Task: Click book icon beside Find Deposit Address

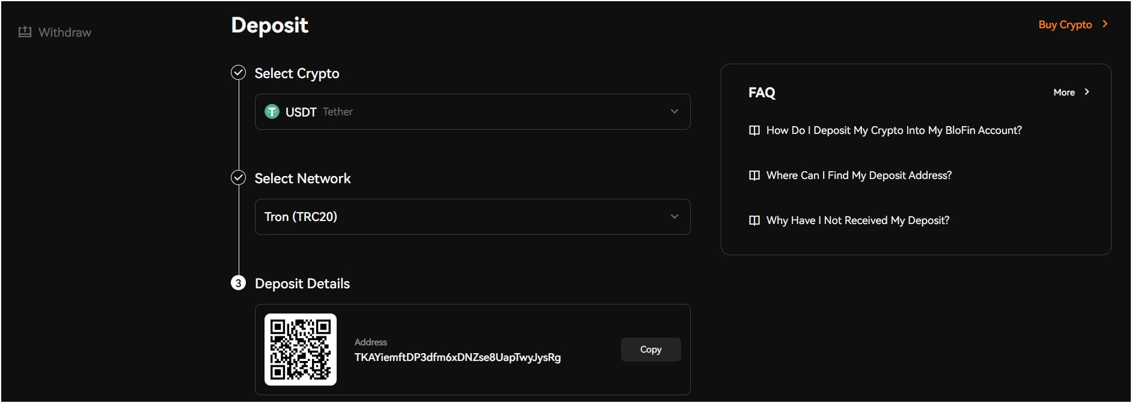Action: click(754, 175)
